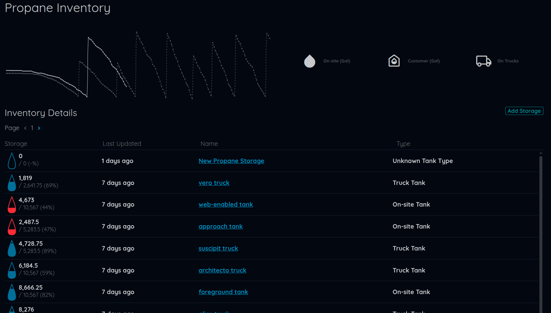Viewport: 551px width, 313px height.
Task: Click the On Trucks legend label
Action: point(508,61)
